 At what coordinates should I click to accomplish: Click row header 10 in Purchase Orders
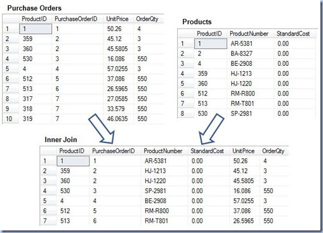(11, 119)
